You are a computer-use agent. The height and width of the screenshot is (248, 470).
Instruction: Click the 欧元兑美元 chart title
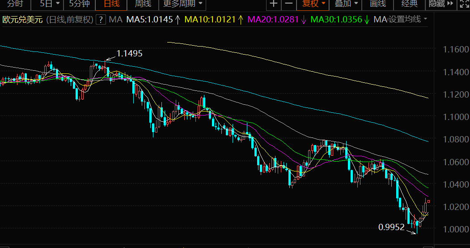pyautogui.click(x=23, y=20)
